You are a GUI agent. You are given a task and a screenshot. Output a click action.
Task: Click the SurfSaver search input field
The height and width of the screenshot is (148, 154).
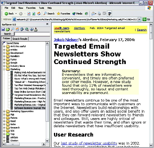32,34
